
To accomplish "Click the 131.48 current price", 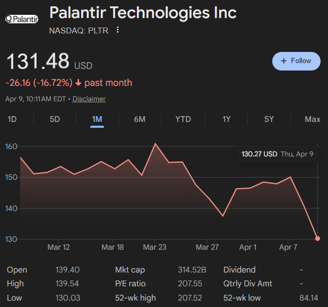I will tap(38, 62).
